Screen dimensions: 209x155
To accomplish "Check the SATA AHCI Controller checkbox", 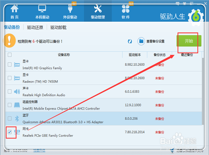I will click(10, 105).
